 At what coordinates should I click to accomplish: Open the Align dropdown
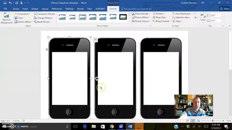(x=177, y=21)
